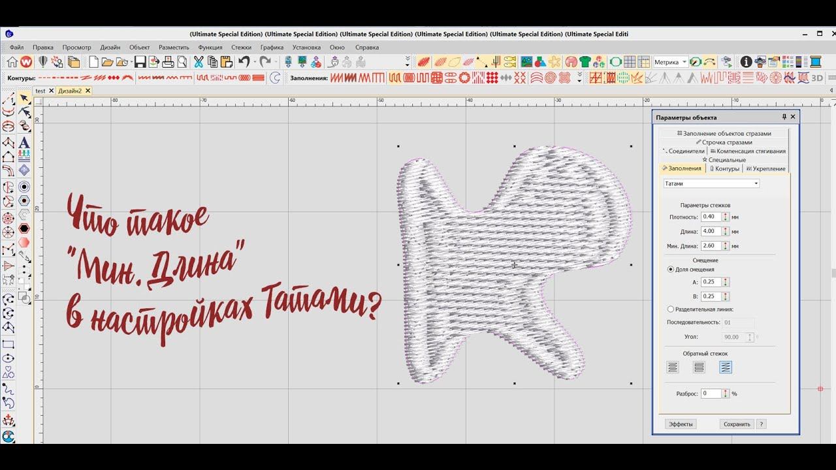Expand the standard toolbar overflow chevron

coord(407,62)
